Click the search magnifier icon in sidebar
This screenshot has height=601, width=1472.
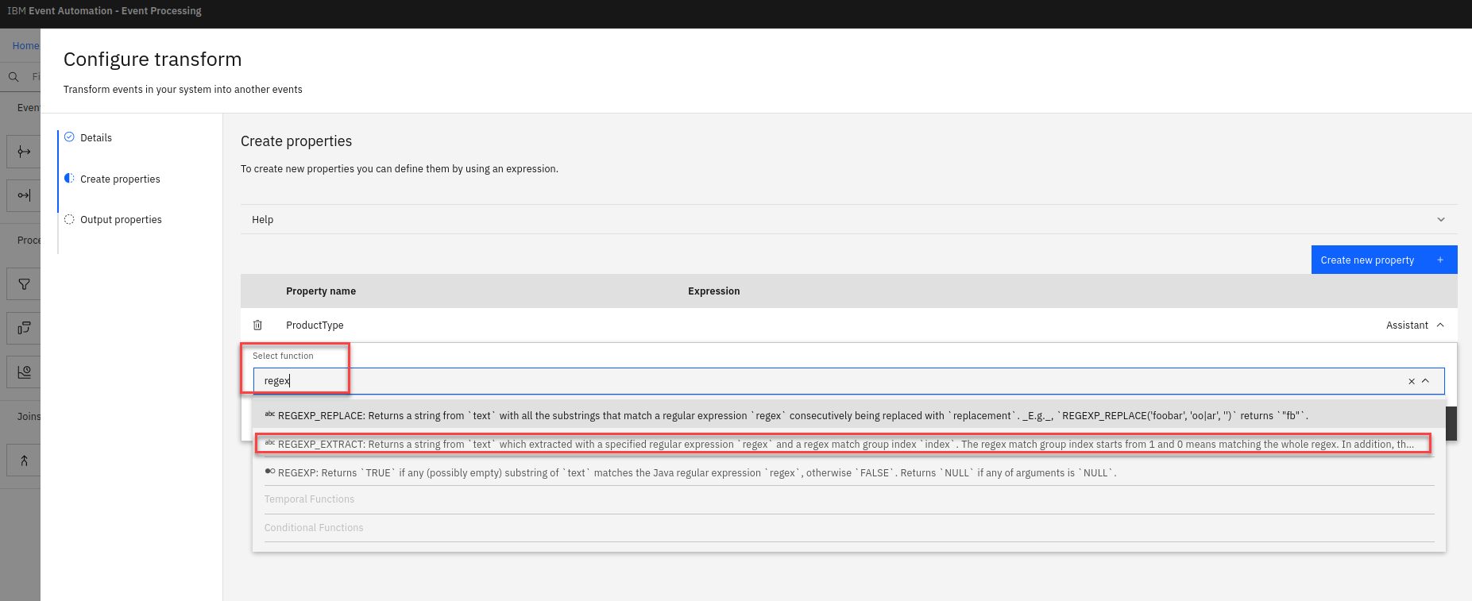(14, 77)
